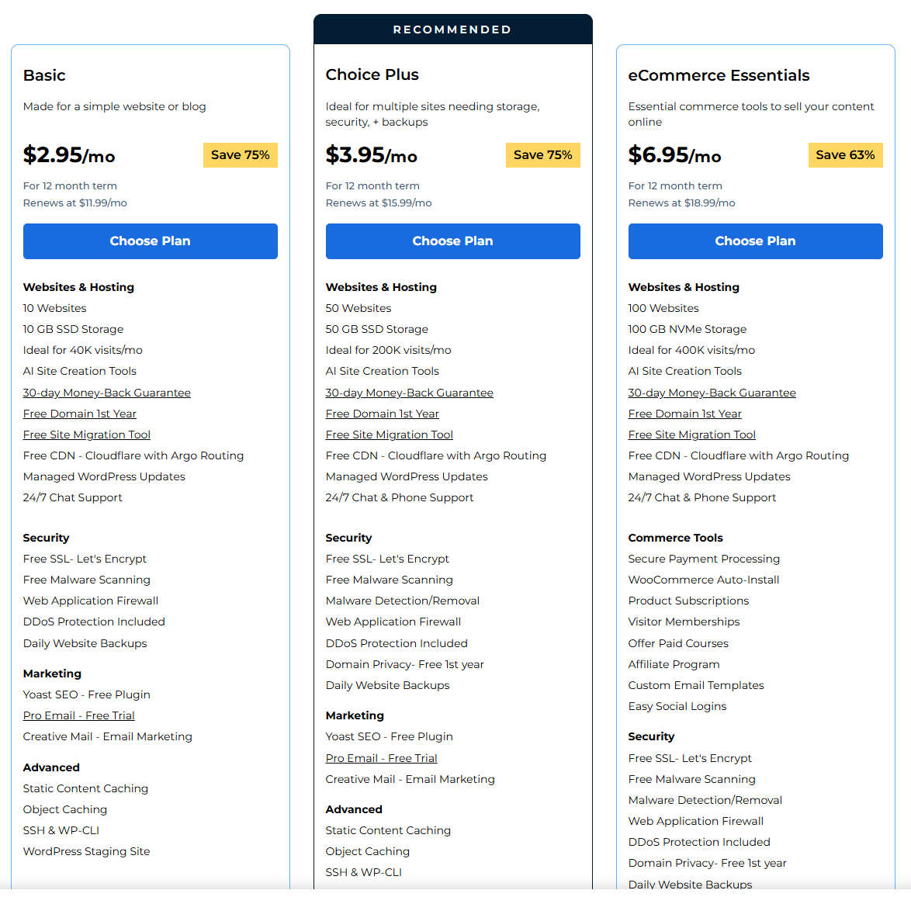
Task: Open Basic plan's Free Domain 1st Year link
Action: (79, 414)
